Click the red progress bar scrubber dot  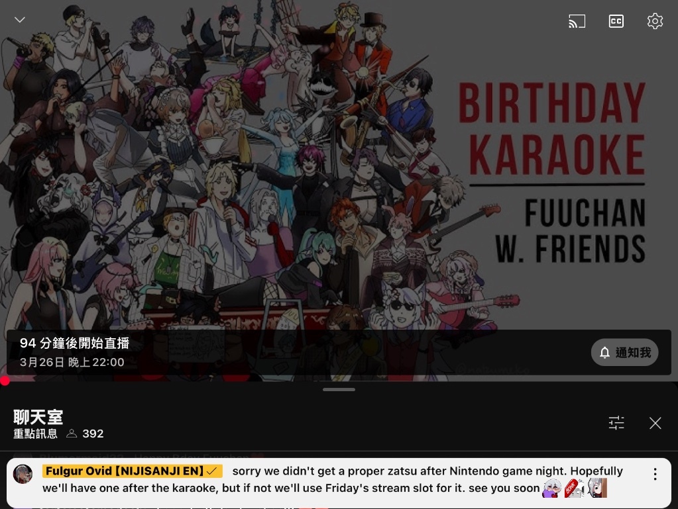coord(5,381)
